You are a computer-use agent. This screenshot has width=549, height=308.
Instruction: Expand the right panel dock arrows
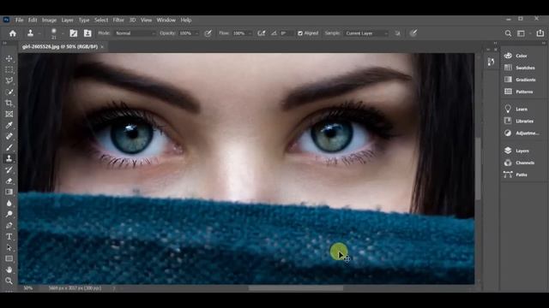click(544, 43)
